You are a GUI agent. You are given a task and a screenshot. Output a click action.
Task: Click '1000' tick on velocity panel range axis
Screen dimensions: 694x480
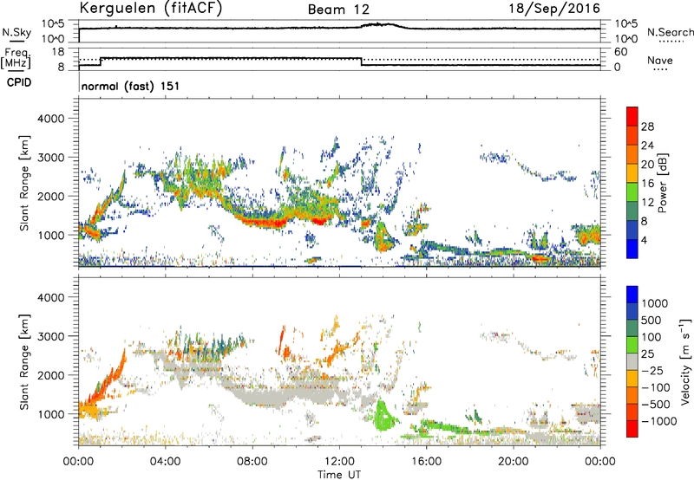(50, 414)
